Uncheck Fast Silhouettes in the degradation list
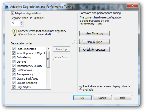Screen dimensions: 145x111 14,49
